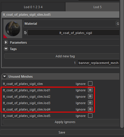
Task: Toggle Ignore checkbox for sigil_slim.lod3
Action: click(90, 103)
